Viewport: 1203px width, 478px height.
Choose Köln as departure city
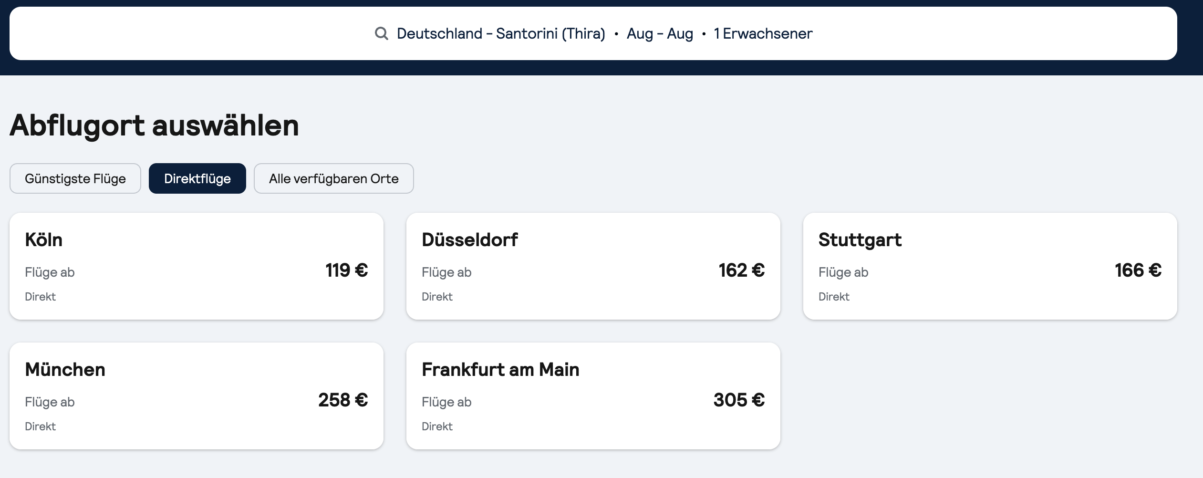(197, 266)
